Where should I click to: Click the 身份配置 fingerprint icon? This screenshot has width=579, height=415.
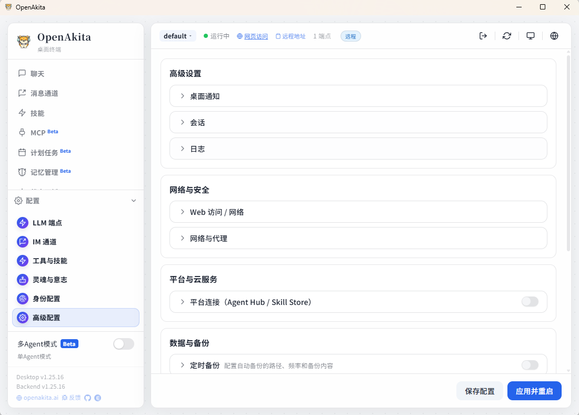23,299
